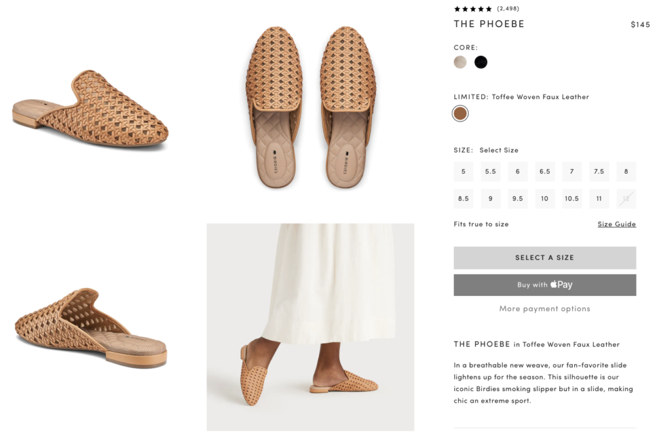Image resolution: width=659 pixels, height=436 pixels.
Task: Select size 8
Action: point(626,172)
